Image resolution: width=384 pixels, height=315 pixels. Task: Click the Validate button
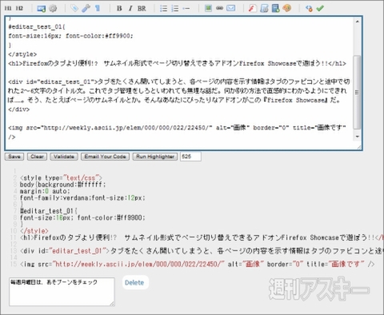(64, 157)
